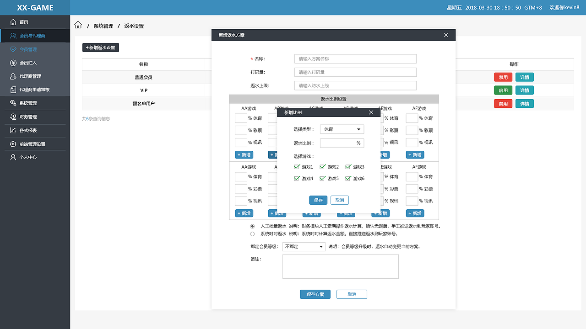
Task: Click +新增 under the upper AA游戏 group
Action: coord(244,155)
